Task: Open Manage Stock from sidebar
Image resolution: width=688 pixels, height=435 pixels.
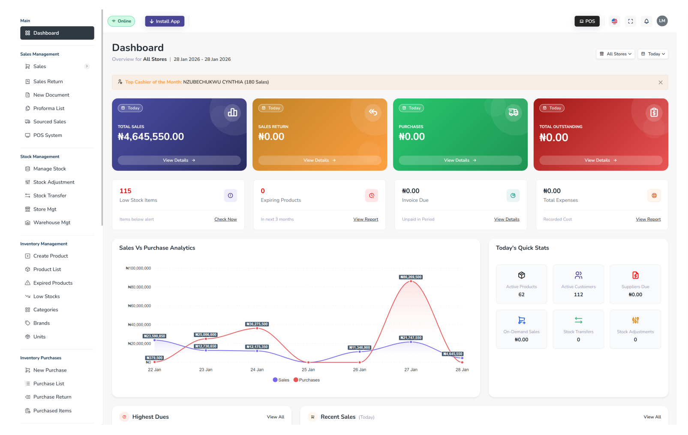Action: click(x=50, y=169)
